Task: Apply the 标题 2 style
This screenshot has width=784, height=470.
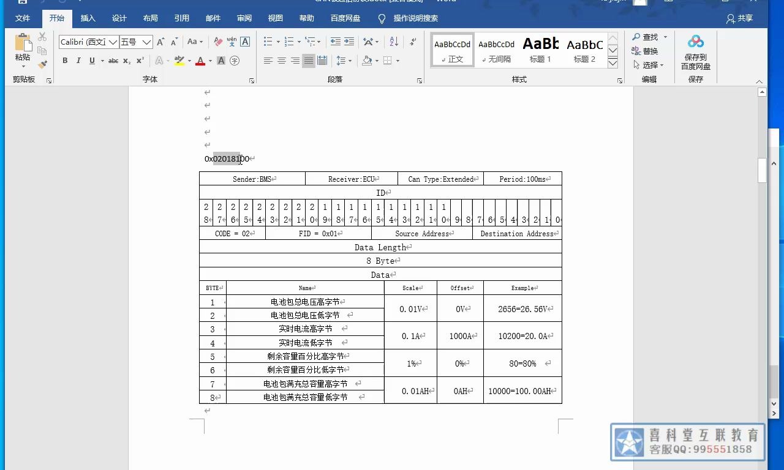Action: tap(585, 50)
